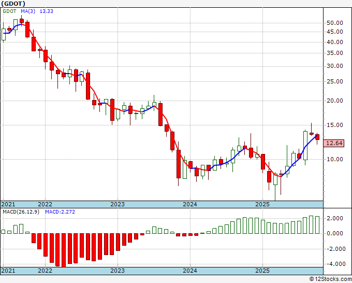Select the 2025 marker on price timeline
The height and width of the screenshot is (283, 352).
[x=262, y=204]
